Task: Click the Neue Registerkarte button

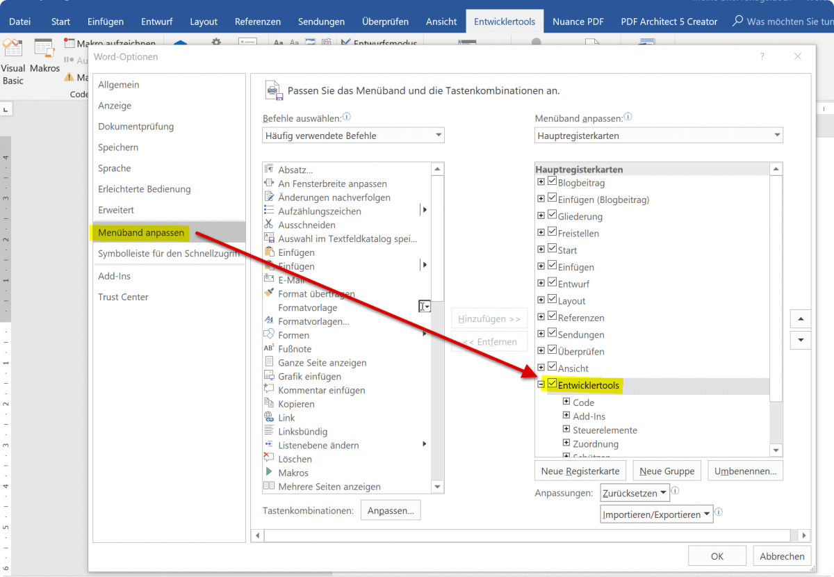Action: click(x=580, y=471)
